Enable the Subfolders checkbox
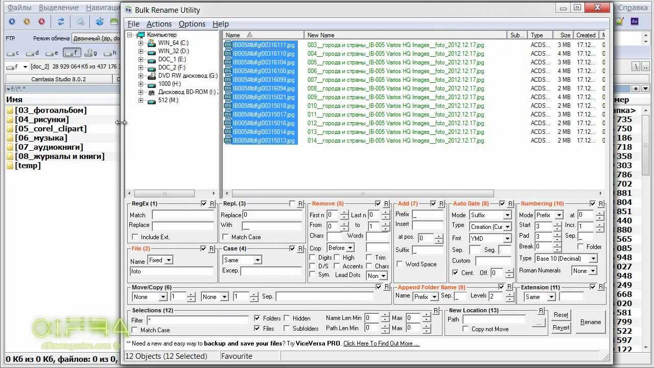This screenshot has height=368, width=654. click(x=287, y=328)
